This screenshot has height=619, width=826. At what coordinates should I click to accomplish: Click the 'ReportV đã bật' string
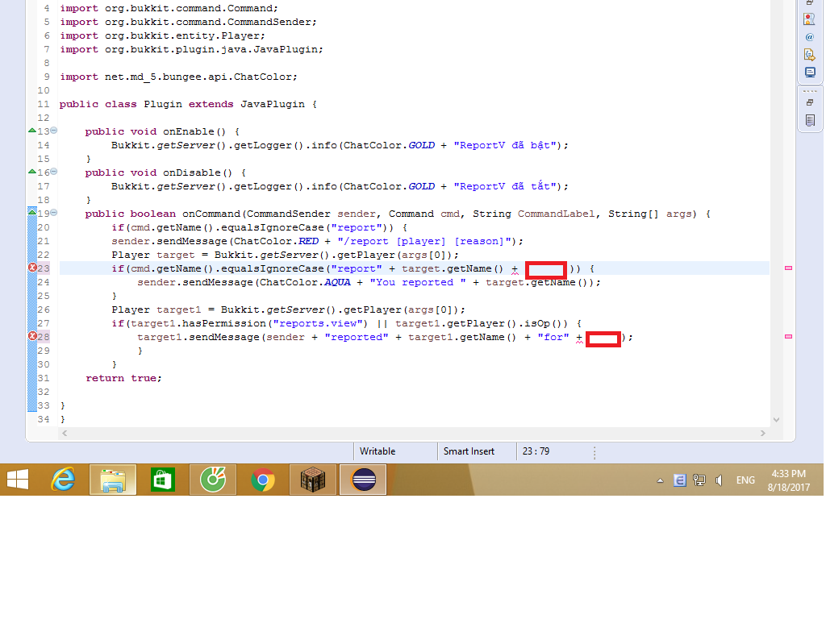tap(505, 145)
